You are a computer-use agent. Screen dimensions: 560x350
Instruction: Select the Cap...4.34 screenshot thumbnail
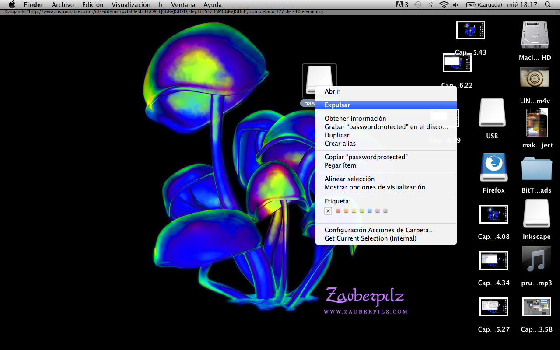(x=493, y=260)
